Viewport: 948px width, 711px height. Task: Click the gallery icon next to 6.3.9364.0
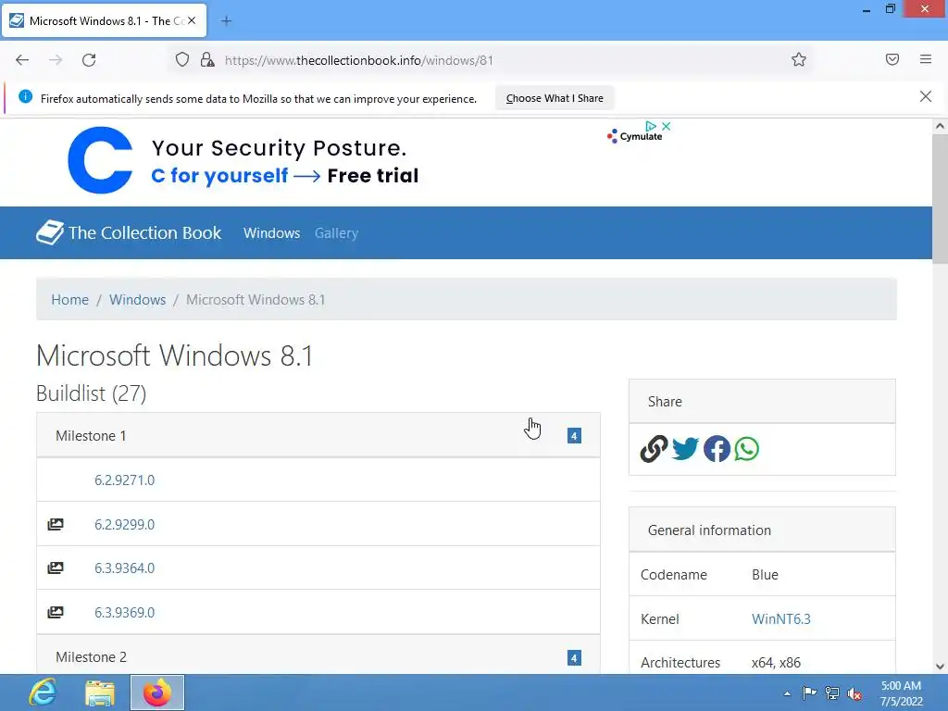56,568
